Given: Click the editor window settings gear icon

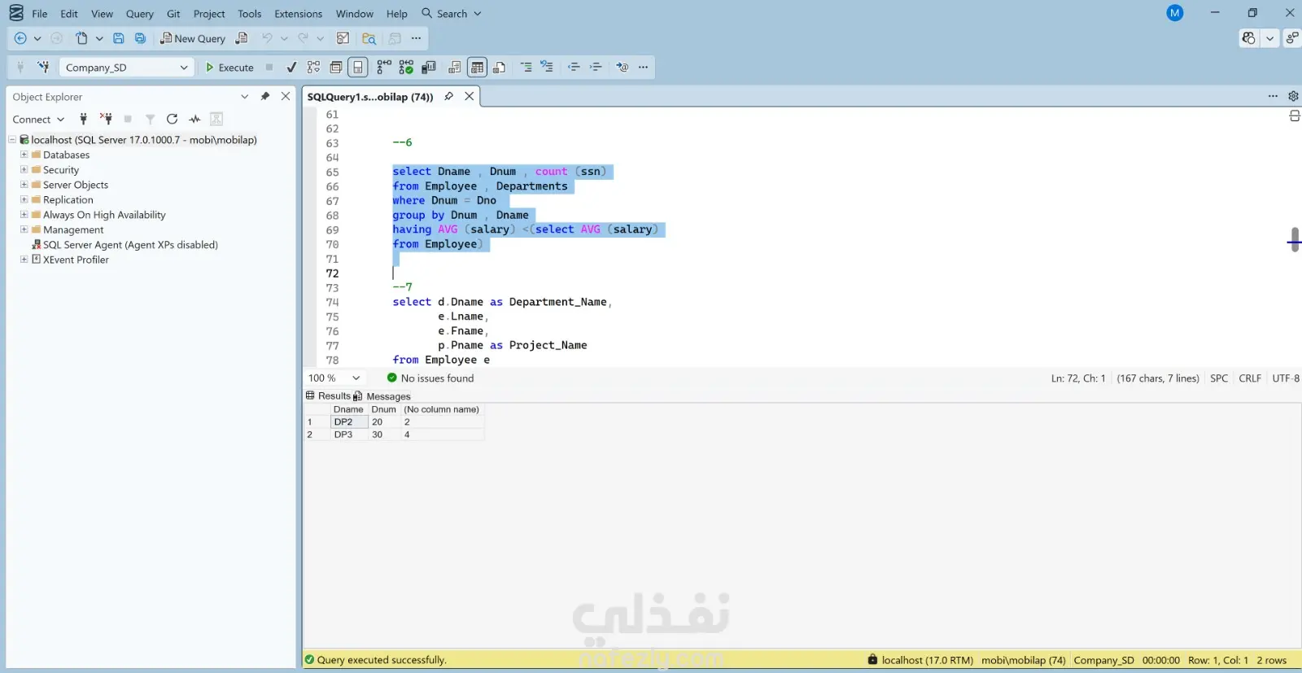Looking at the screenshot, I should point(1293,97).
